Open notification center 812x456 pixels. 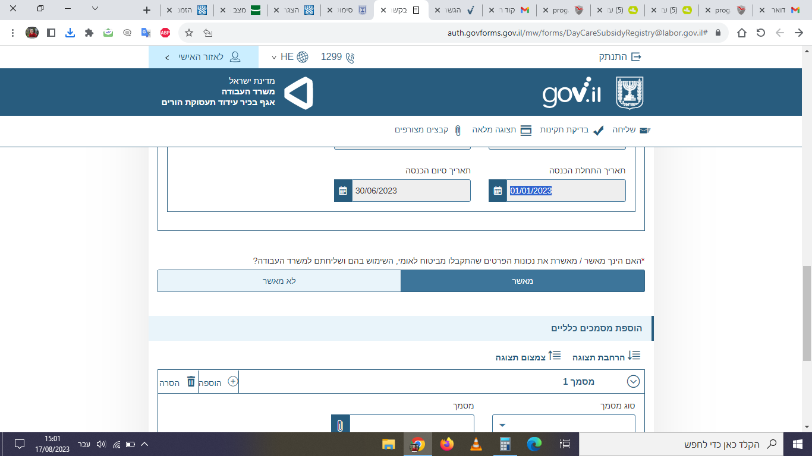click(19, 444)
